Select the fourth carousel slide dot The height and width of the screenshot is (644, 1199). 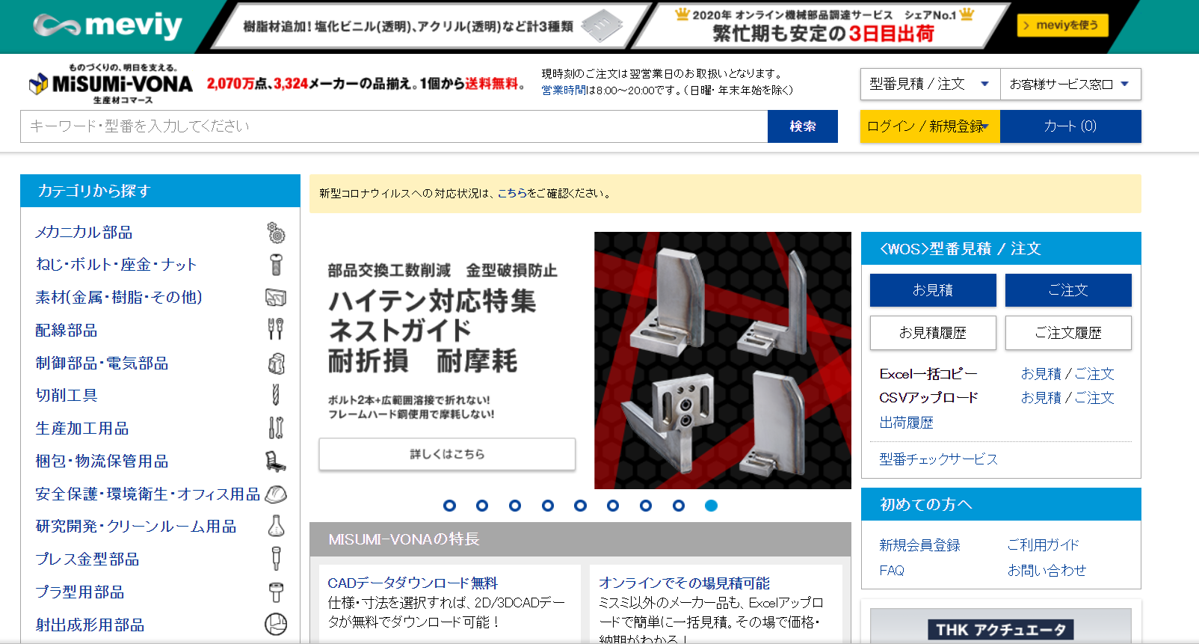548,506
